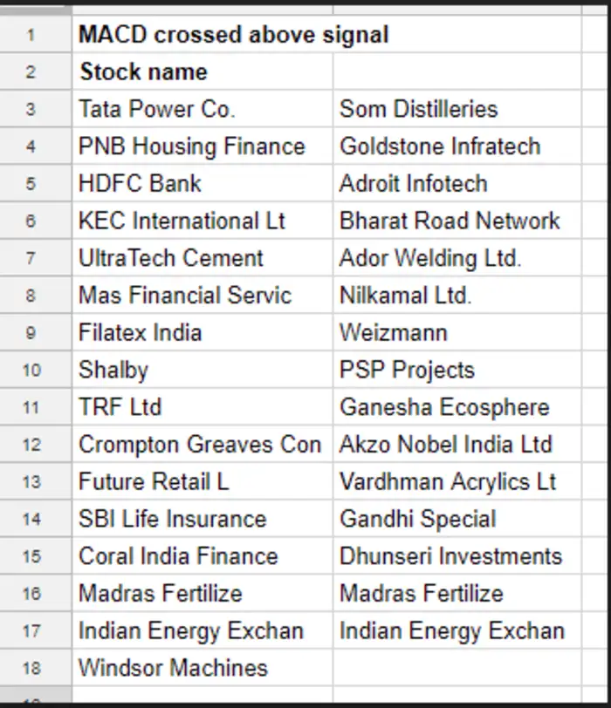
Task: Select the Tata Power Co. cell
Action: click(157, 109)
